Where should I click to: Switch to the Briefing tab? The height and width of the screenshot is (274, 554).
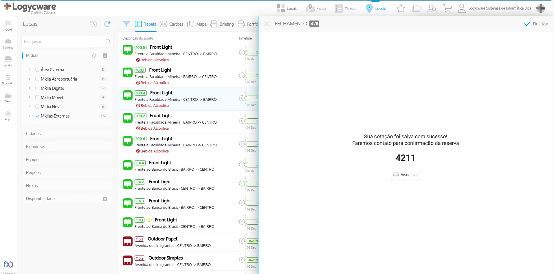coord(222,24)
